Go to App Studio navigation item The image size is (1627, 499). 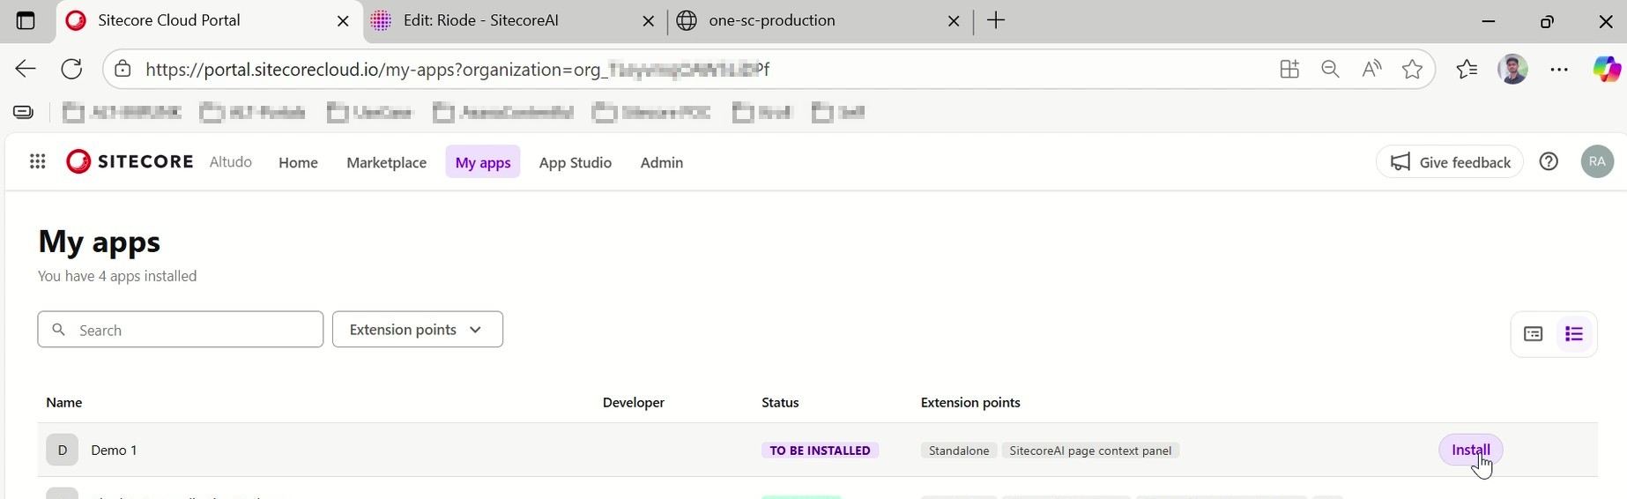pyautogui.click(x=575, y=162)
